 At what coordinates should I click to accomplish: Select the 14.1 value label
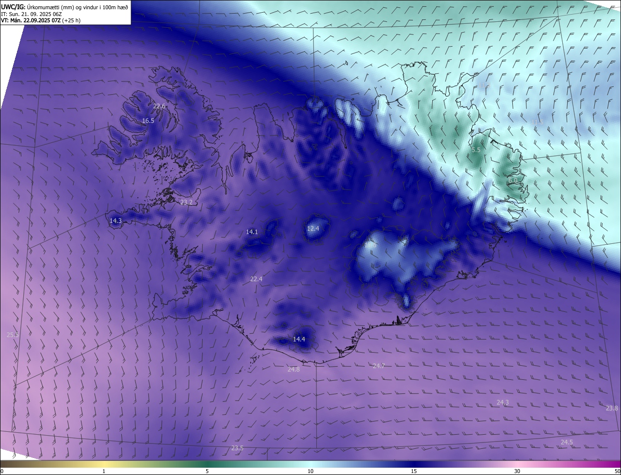pos(252,232)
